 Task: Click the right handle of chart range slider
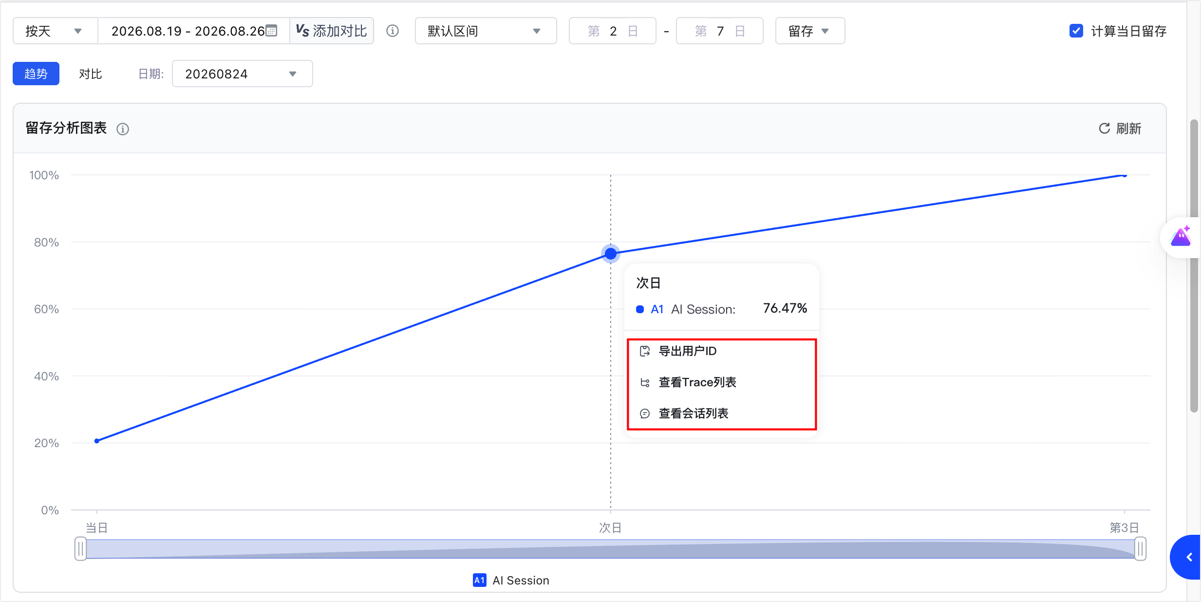1140,549
